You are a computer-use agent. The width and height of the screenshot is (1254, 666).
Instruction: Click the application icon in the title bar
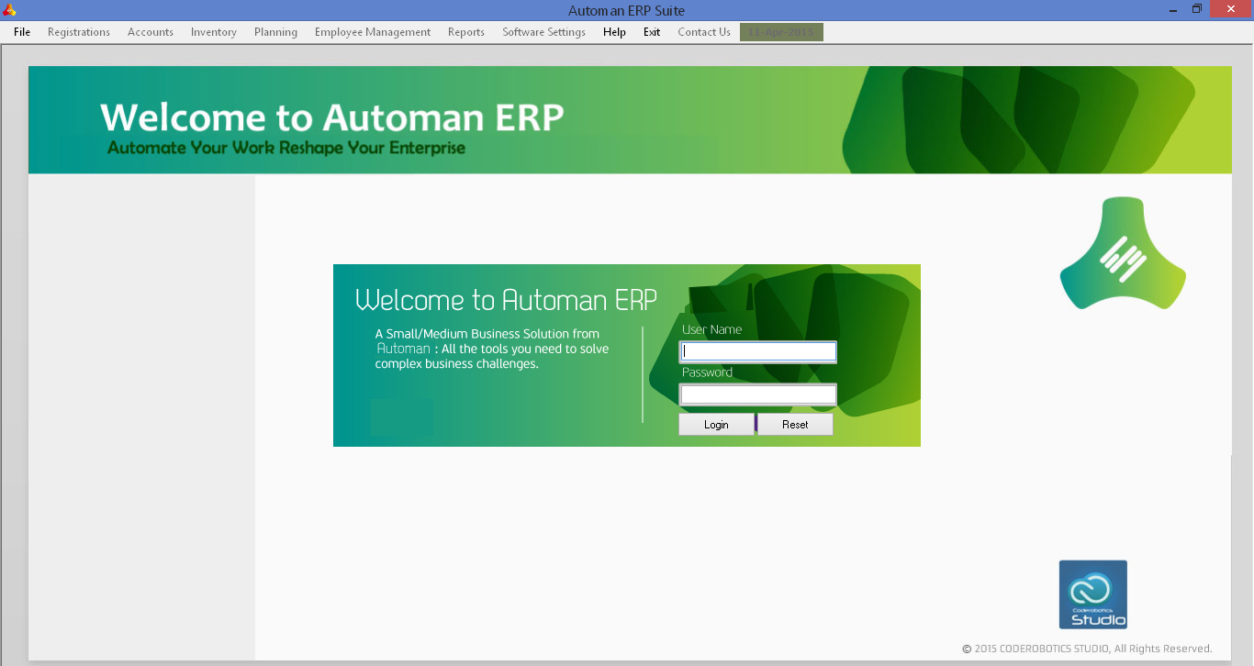pyautogui.click(x=10, y=10)
